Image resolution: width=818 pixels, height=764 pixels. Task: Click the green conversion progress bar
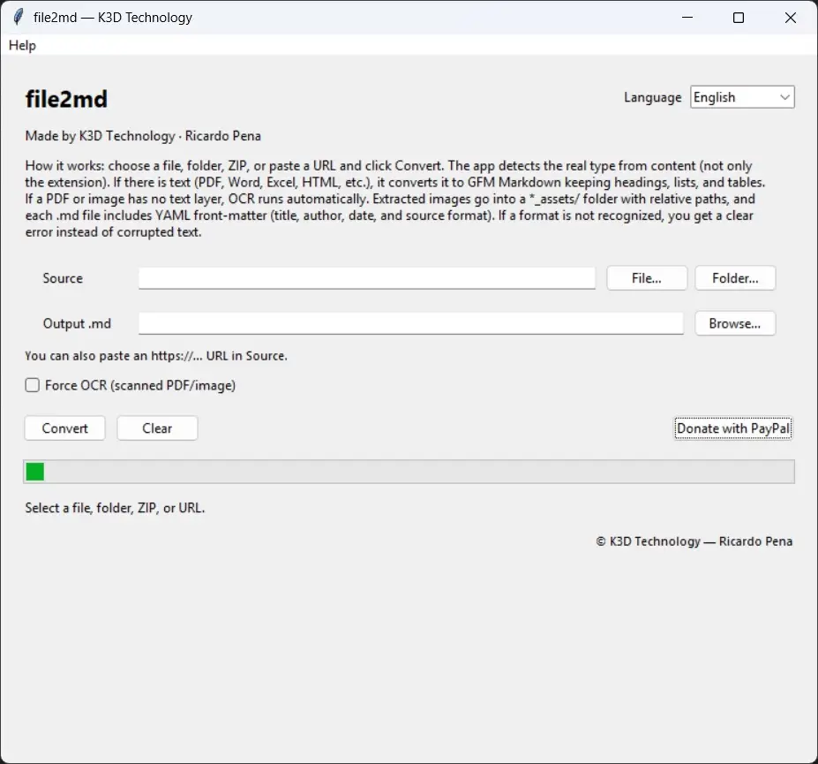pos(409,472)
